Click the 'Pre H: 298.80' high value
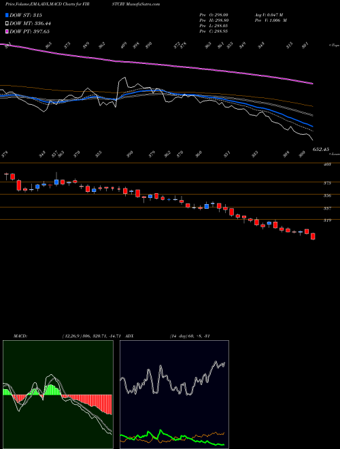 click(x=214, y=20)
